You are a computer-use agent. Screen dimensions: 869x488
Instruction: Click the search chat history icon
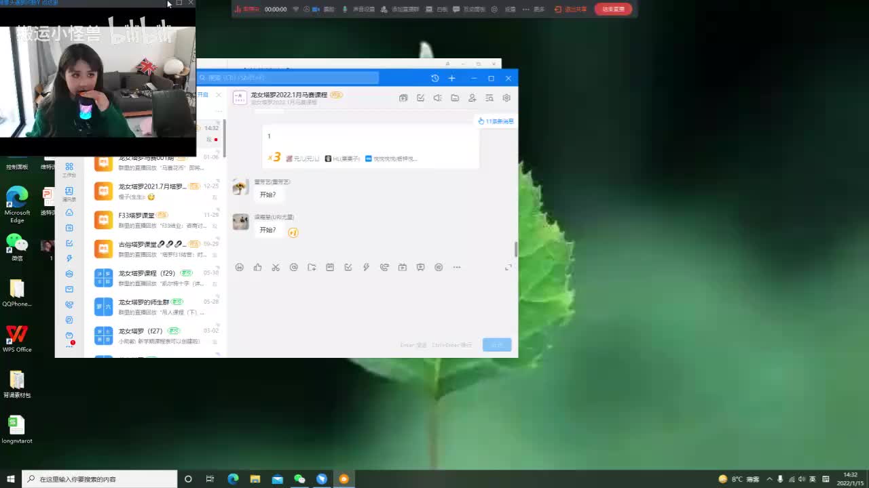[489, 98]
